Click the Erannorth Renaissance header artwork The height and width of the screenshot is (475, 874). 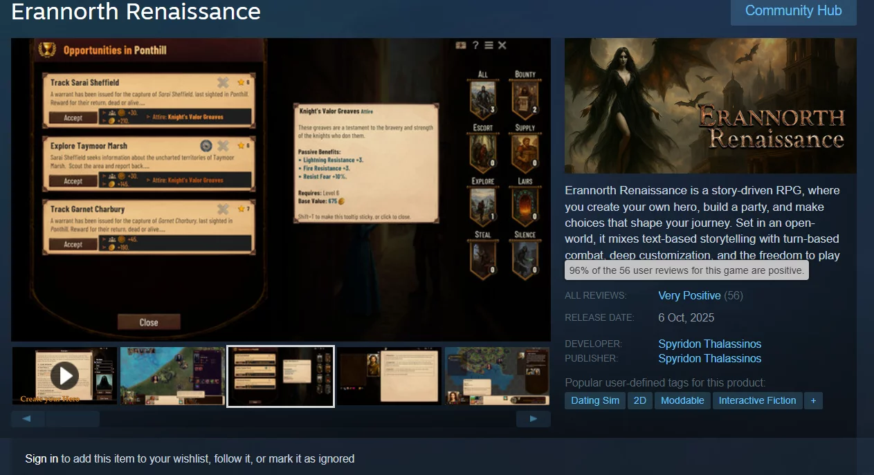tap(710, 105)
